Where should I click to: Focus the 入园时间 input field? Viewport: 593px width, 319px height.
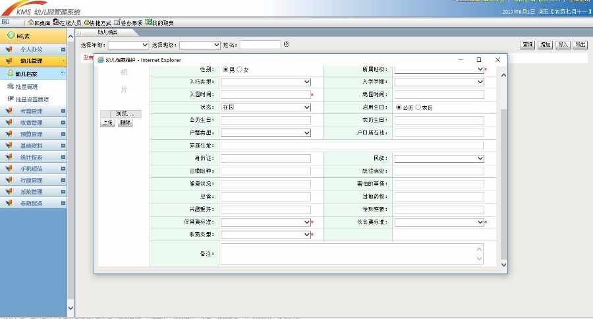[x=266, y=95]
